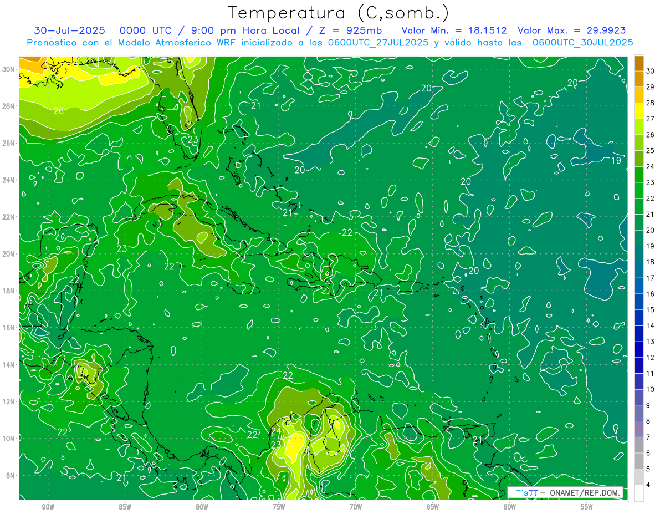Click the teal swatch between legend 18 and 19

coord(639,254)
